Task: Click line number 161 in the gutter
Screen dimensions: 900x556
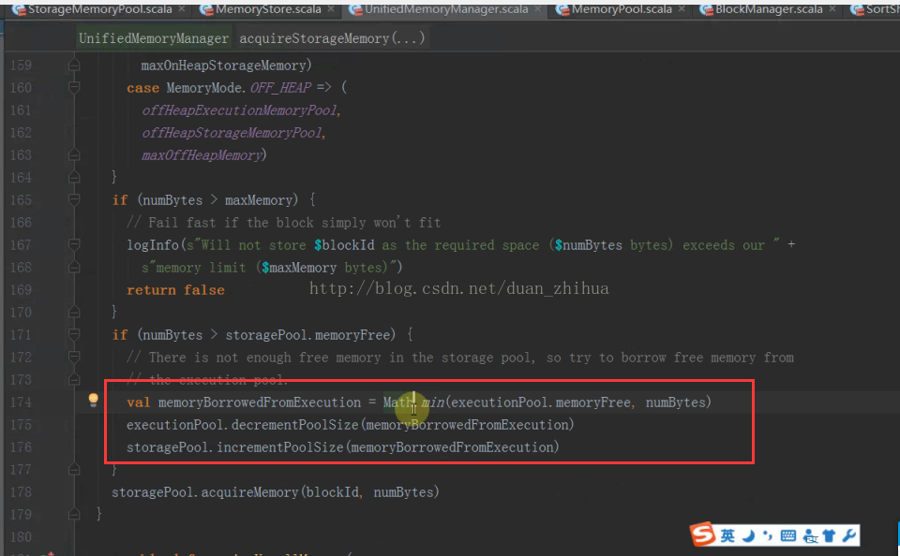Action: pos(22,110)
